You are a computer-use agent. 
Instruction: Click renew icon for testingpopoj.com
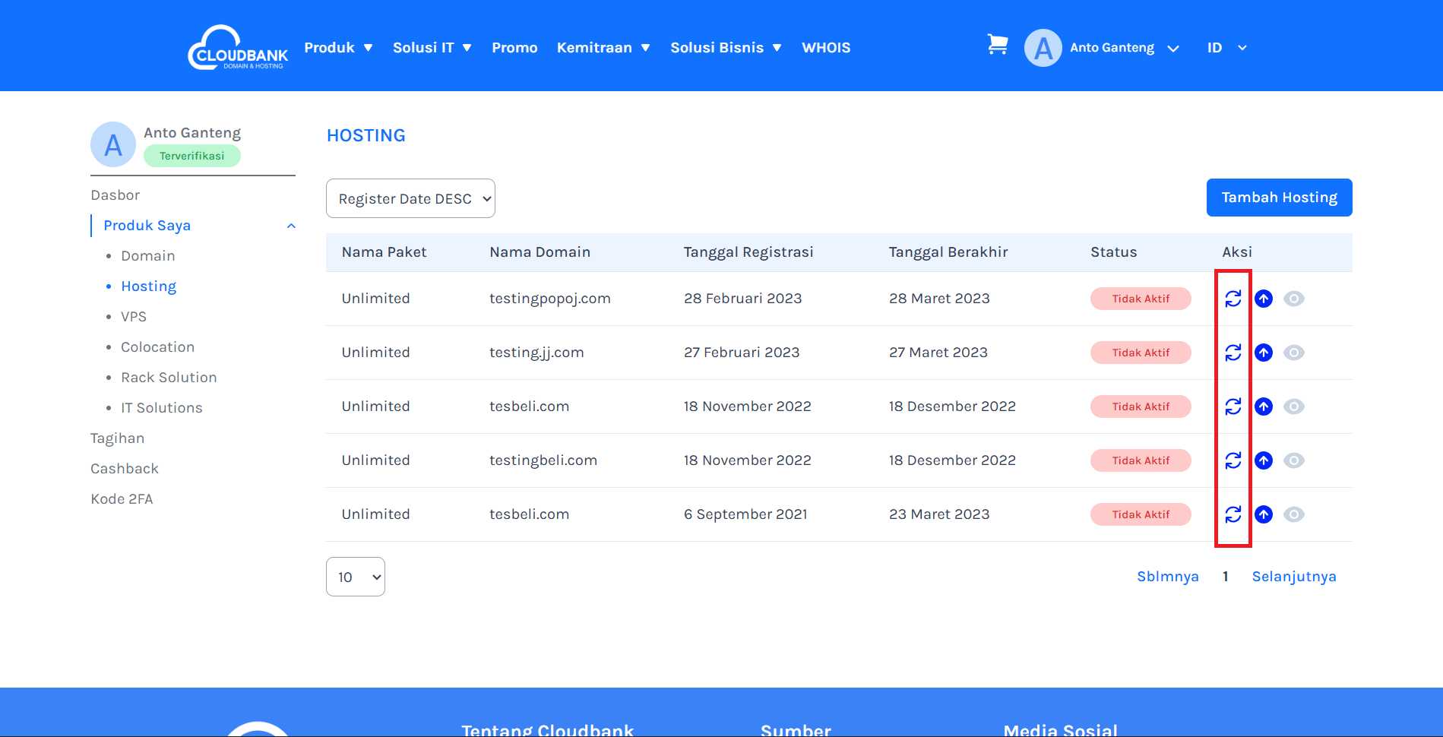(1233, 299)
